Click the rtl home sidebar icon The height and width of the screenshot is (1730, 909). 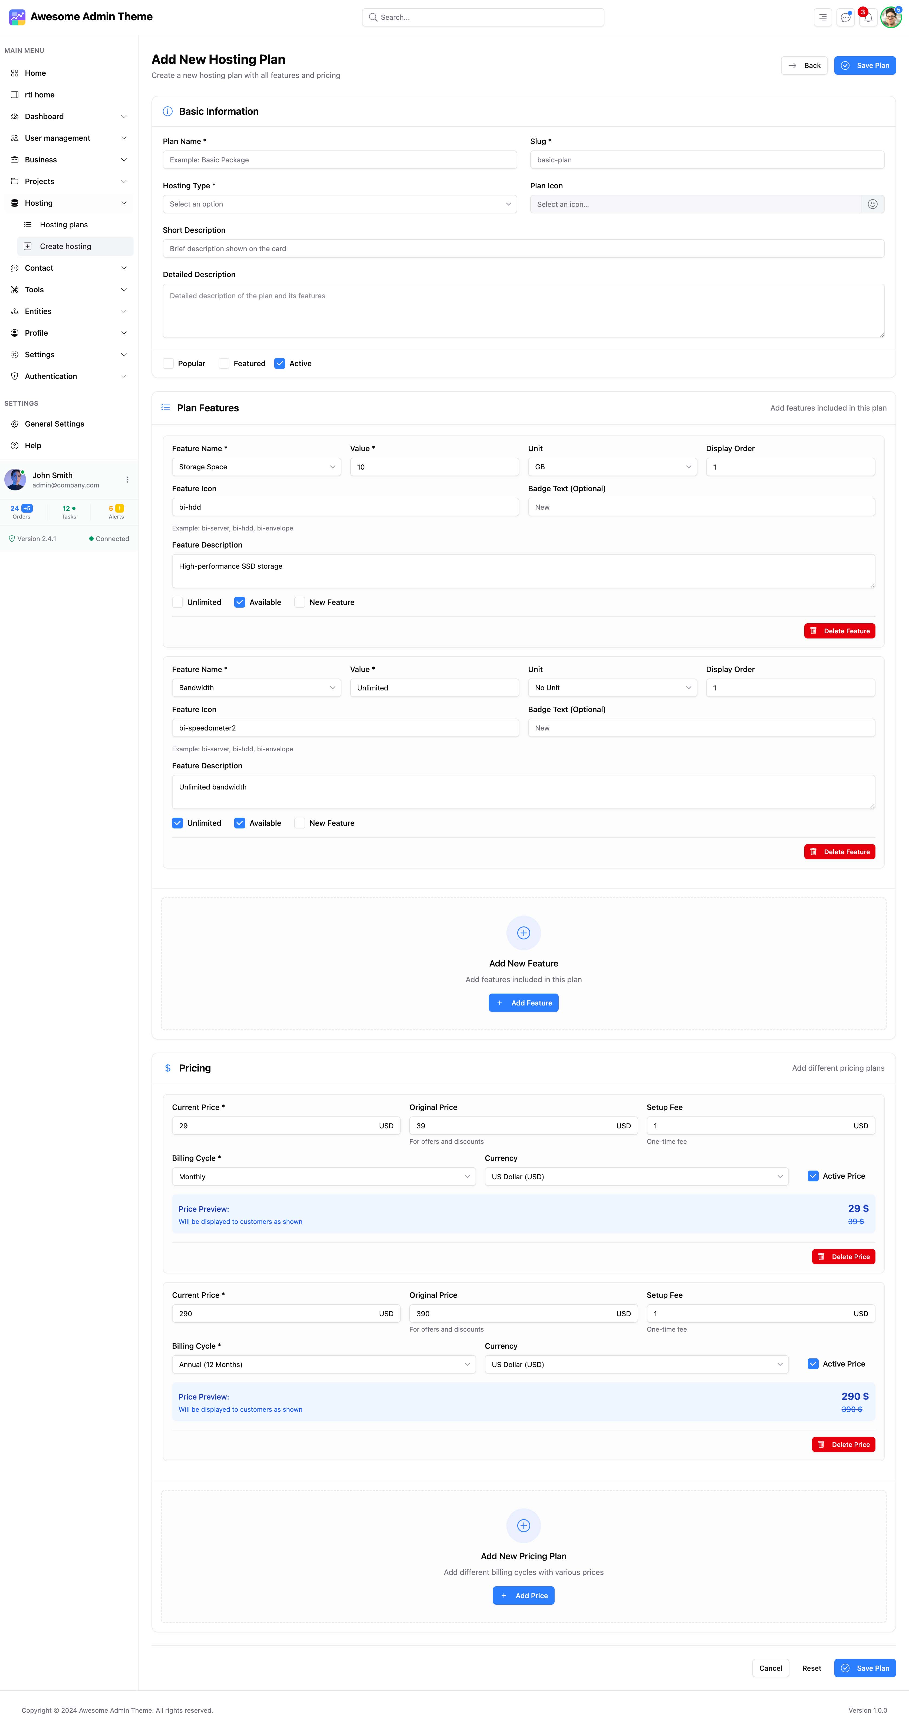click(15, 95)
